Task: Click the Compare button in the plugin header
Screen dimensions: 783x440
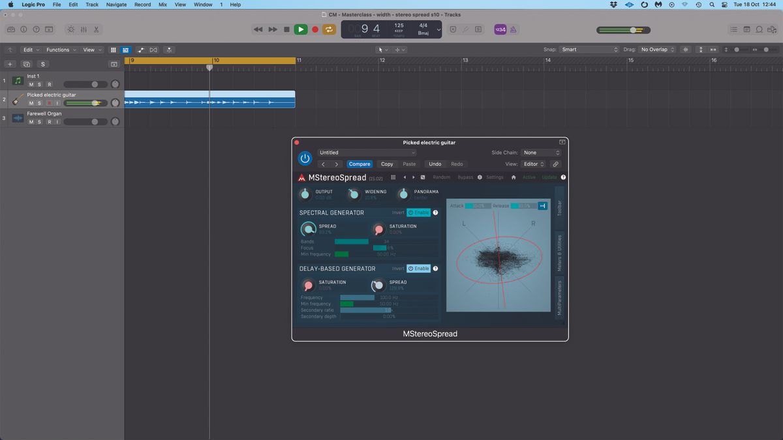Action: (360, 164)
